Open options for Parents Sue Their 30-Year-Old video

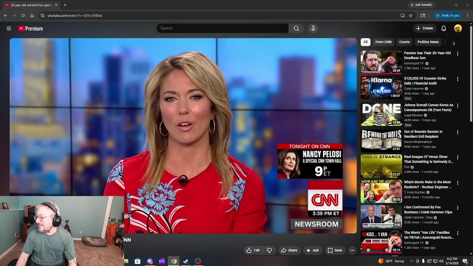[457, 54]
